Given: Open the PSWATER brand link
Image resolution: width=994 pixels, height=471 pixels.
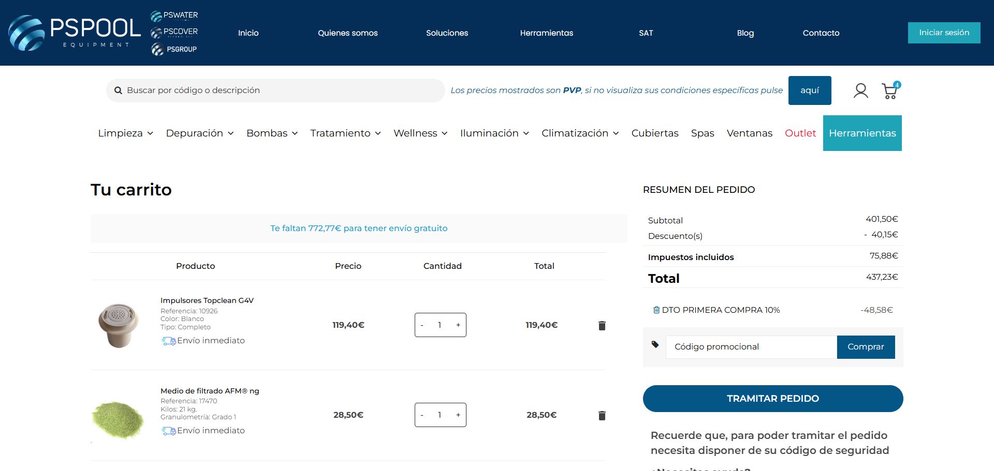Looking at the screenshot, I should pyautogui.click(x=174, y=16).
